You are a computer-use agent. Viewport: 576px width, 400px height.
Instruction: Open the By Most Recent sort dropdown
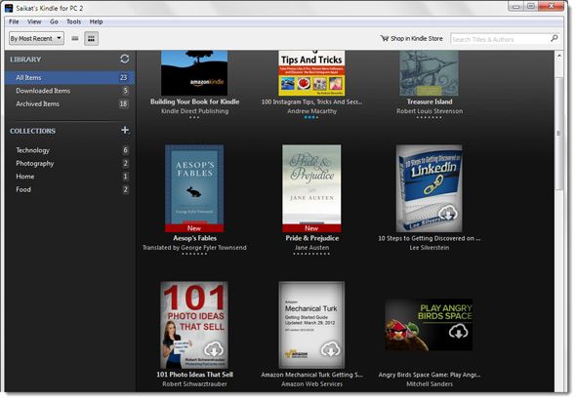[x=36, y=38]
